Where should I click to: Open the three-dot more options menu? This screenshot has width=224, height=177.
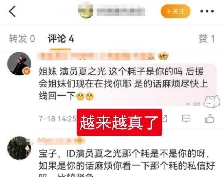pos(207,11)
